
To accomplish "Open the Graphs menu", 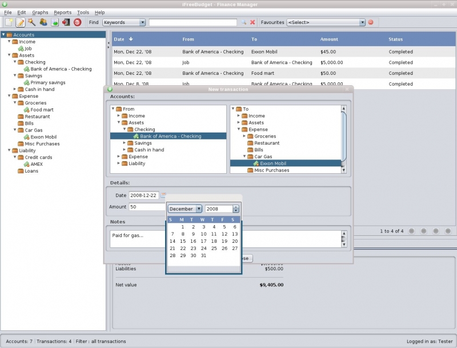I will 40,12.
